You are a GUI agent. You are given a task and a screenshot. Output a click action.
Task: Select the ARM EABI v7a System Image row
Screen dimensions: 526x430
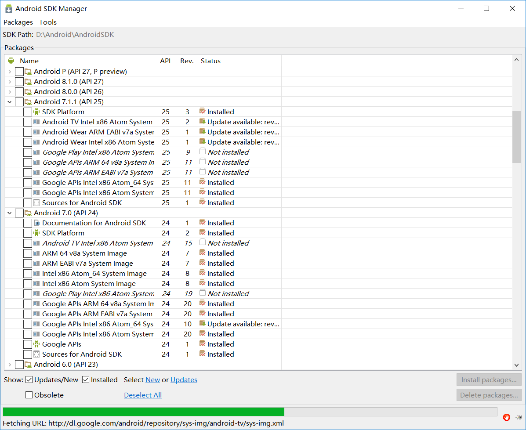point(258,263)
